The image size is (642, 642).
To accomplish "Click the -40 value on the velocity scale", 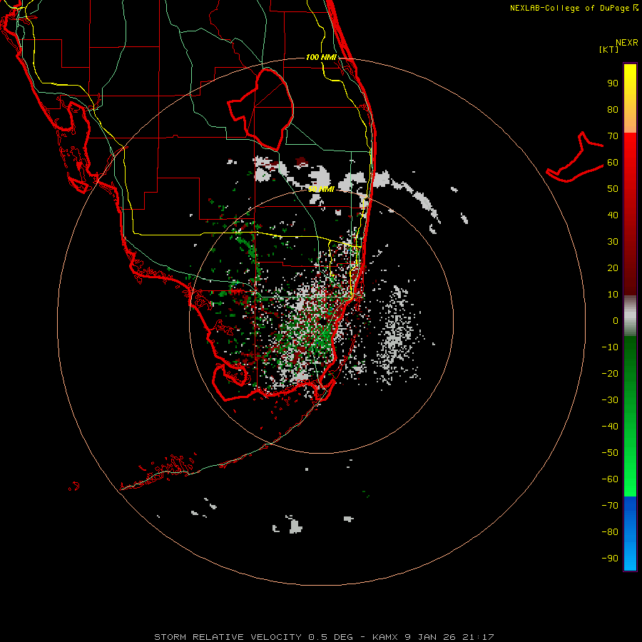I will [610, 427].
